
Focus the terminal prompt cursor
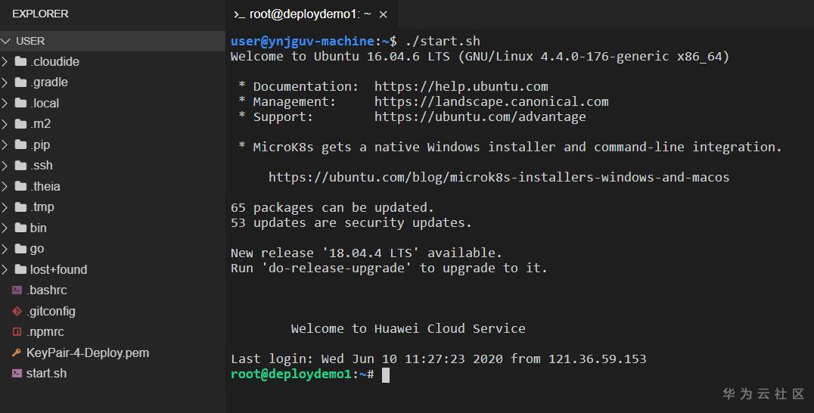pyautogui.click(x=385, y=374)
